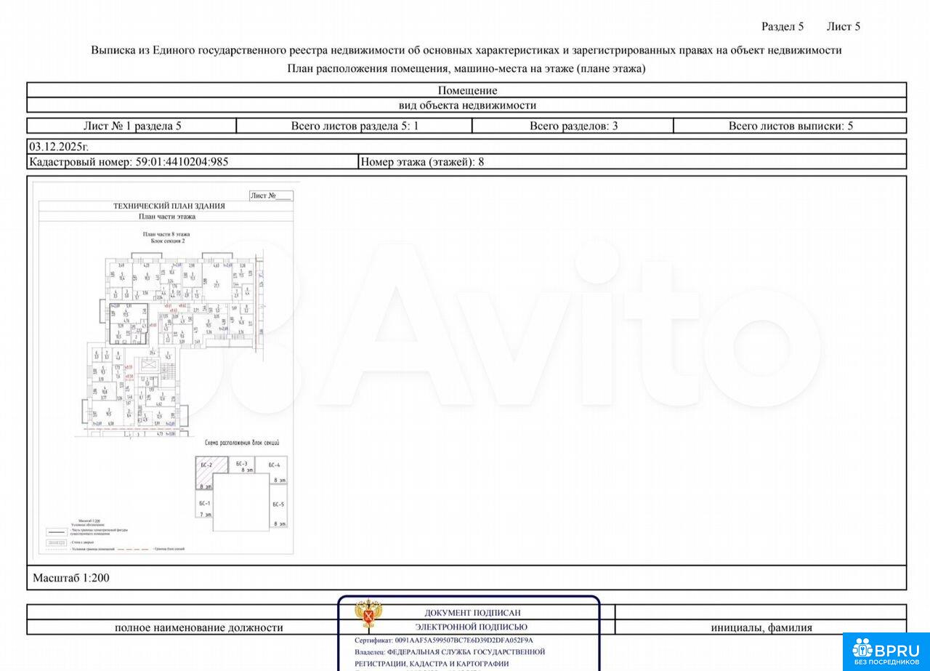This screenshot has width=930, height=671.
Task: Click the 'Всего листов выписки: 5' cell
Action: click(x=790, y=126)
